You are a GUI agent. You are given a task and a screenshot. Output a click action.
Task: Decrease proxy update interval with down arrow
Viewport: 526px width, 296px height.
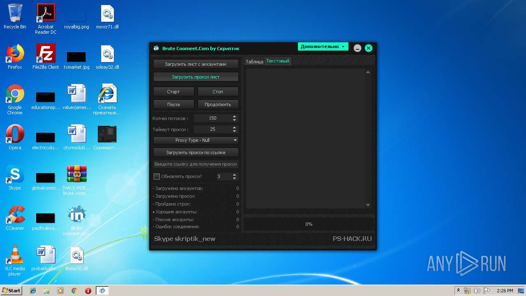pos(234,178)
